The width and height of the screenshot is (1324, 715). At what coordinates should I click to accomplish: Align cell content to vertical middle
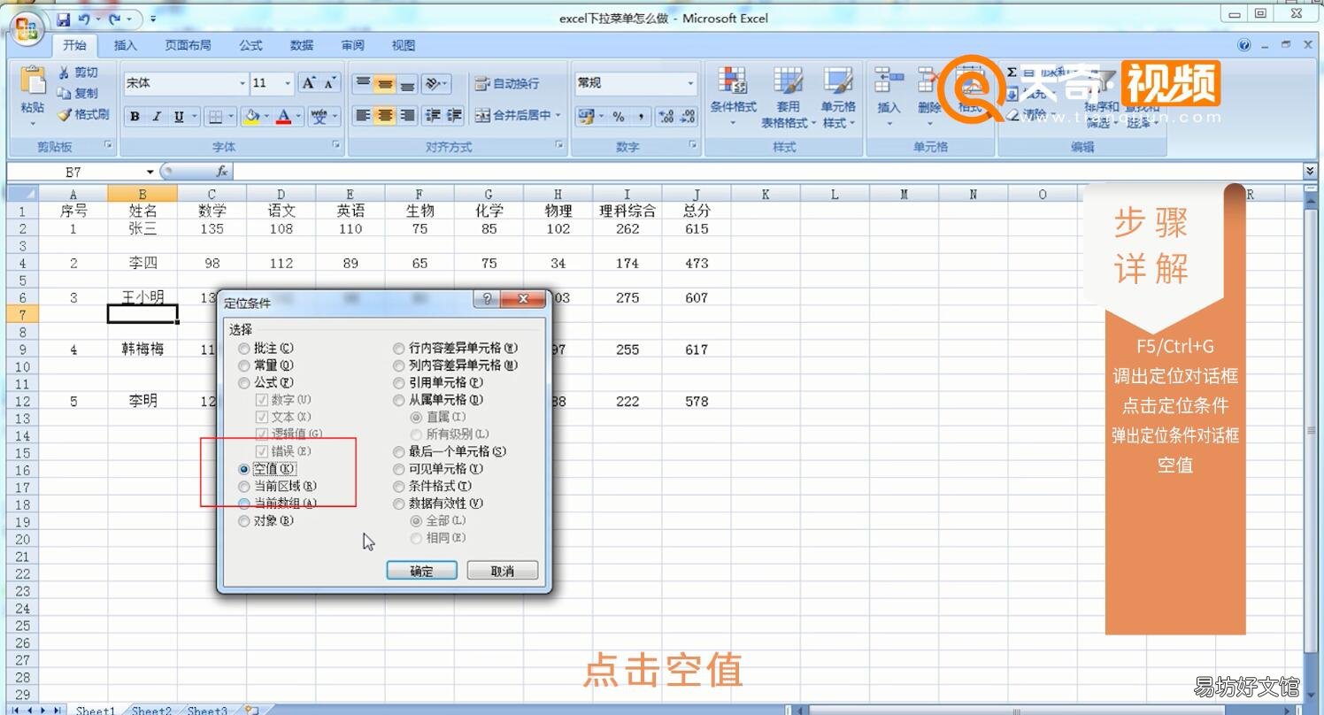(385, 84)
